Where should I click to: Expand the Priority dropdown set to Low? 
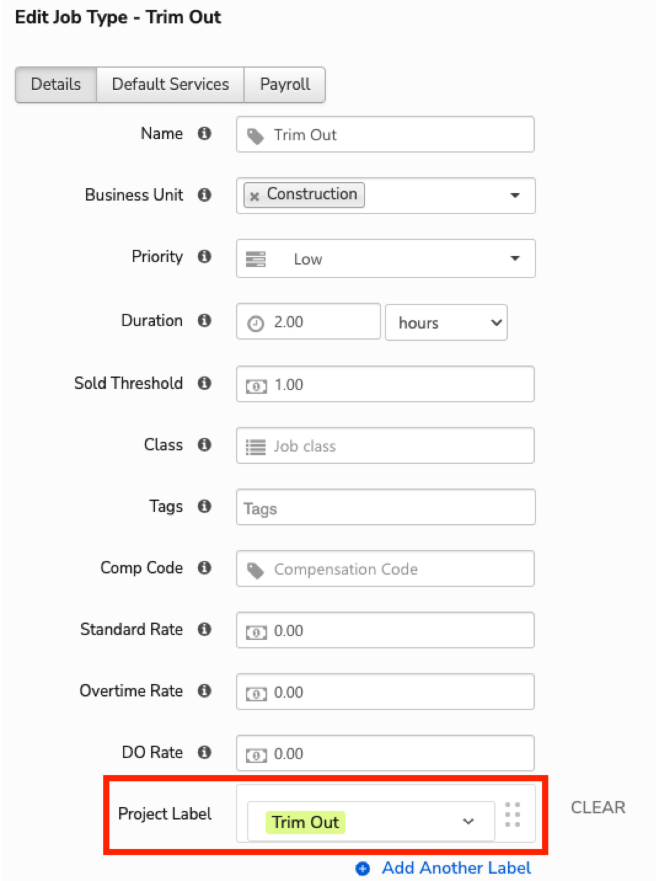click(x=515, y=258)
